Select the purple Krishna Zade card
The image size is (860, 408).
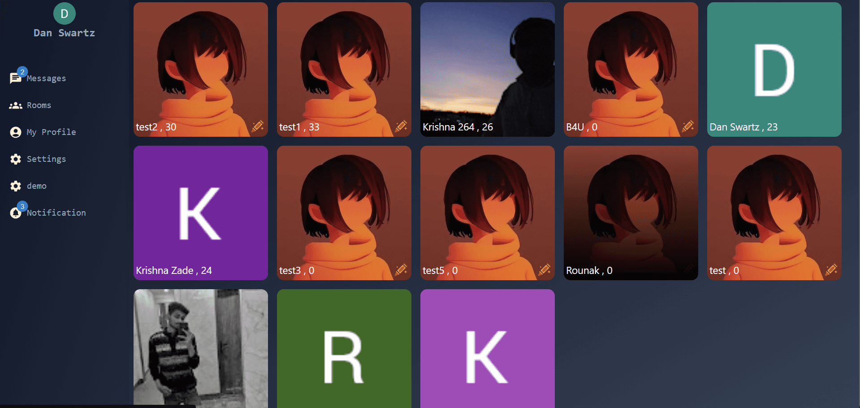[x=200, y=213]
